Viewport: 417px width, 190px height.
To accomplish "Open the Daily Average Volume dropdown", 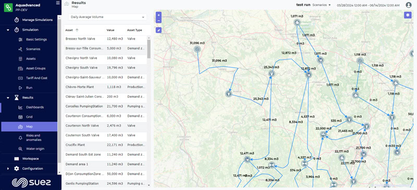I will coord(107,17).
